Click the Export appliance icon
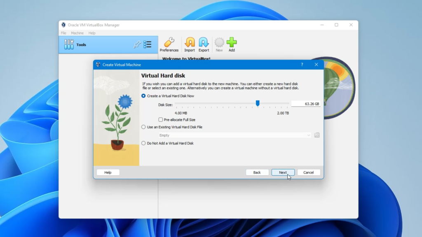Screen dimensions: 422x237 [x=204, y=44]
